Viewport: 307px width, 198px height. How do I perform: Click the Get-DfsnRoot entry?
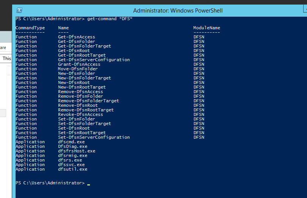[74, 51]
